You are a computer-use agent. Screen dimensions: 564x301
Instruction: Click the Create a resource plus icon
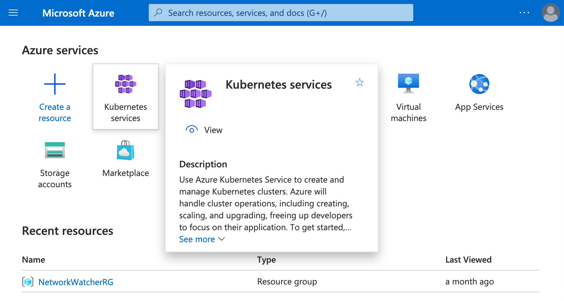[55, 84]
